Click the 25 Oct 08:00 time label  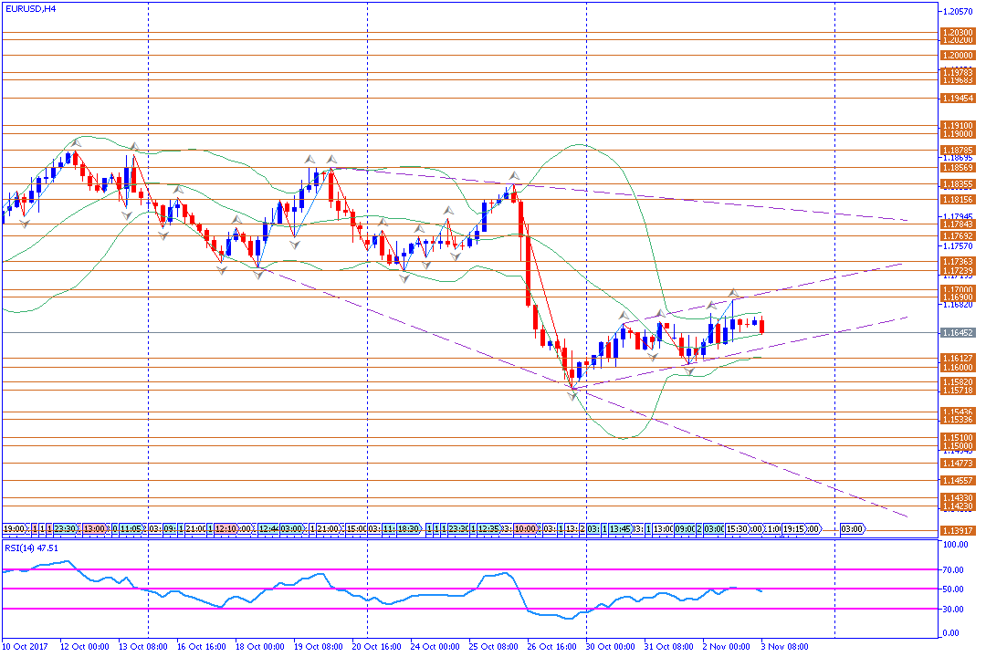494,646
